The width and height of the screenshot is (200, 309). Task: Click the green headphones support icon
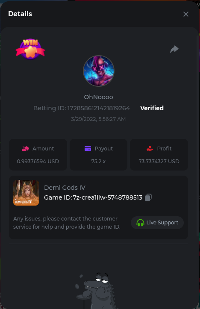pos(140,223)
